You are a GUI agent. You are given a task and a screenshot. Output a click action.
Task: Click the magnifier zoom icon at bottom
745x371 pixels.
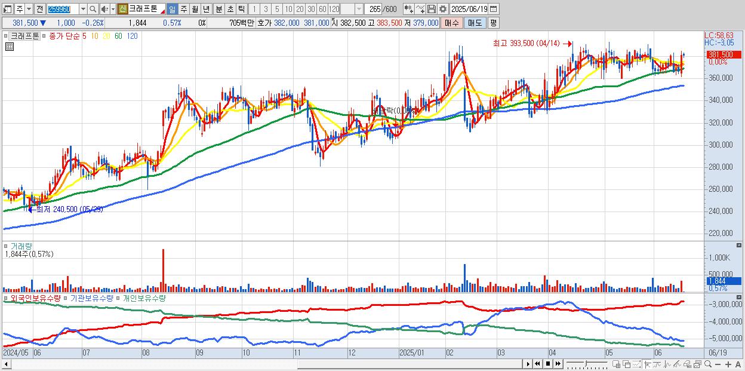(708, 364)
